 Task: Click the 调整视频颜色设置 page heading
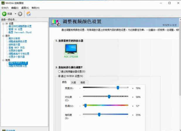[82, 22]
